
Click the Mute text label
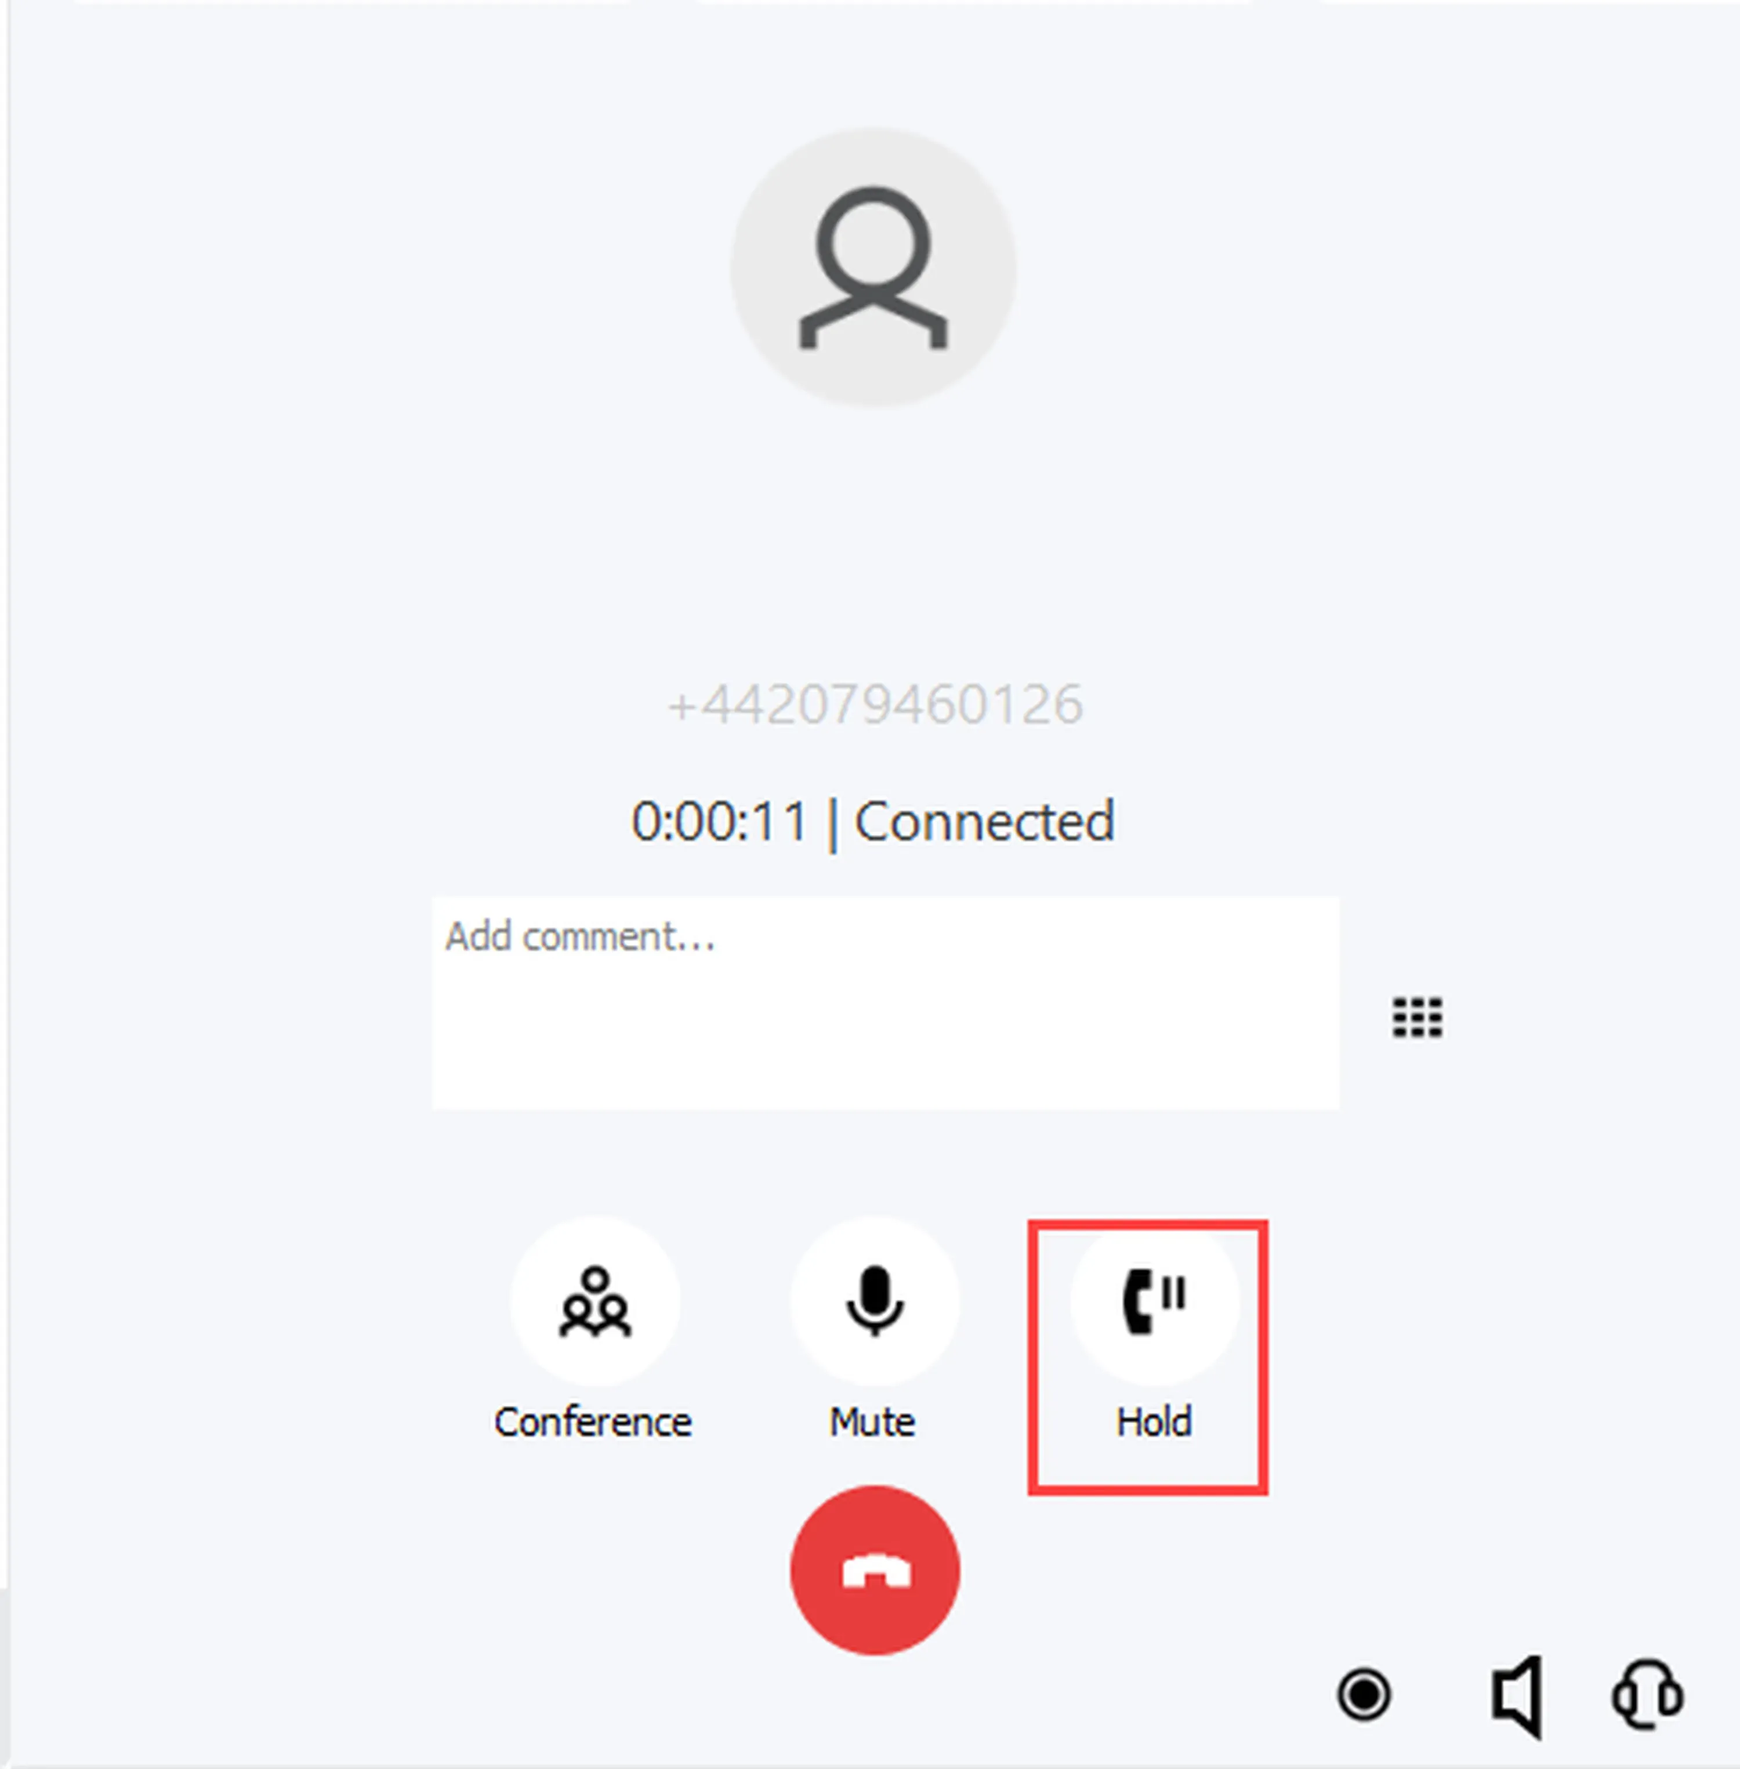pos(872,1423)
